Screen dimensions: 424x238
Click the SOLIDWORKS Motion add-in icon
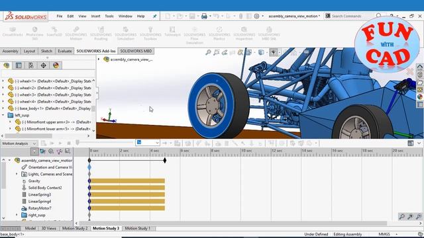click(76, 34)
